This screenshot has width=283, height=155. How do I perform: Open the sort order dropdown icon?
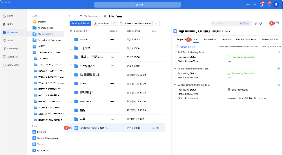click(x=266, y=23)
